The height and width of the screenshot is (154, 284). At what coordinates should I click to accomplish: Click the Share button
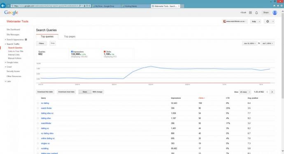coord(266,12)
